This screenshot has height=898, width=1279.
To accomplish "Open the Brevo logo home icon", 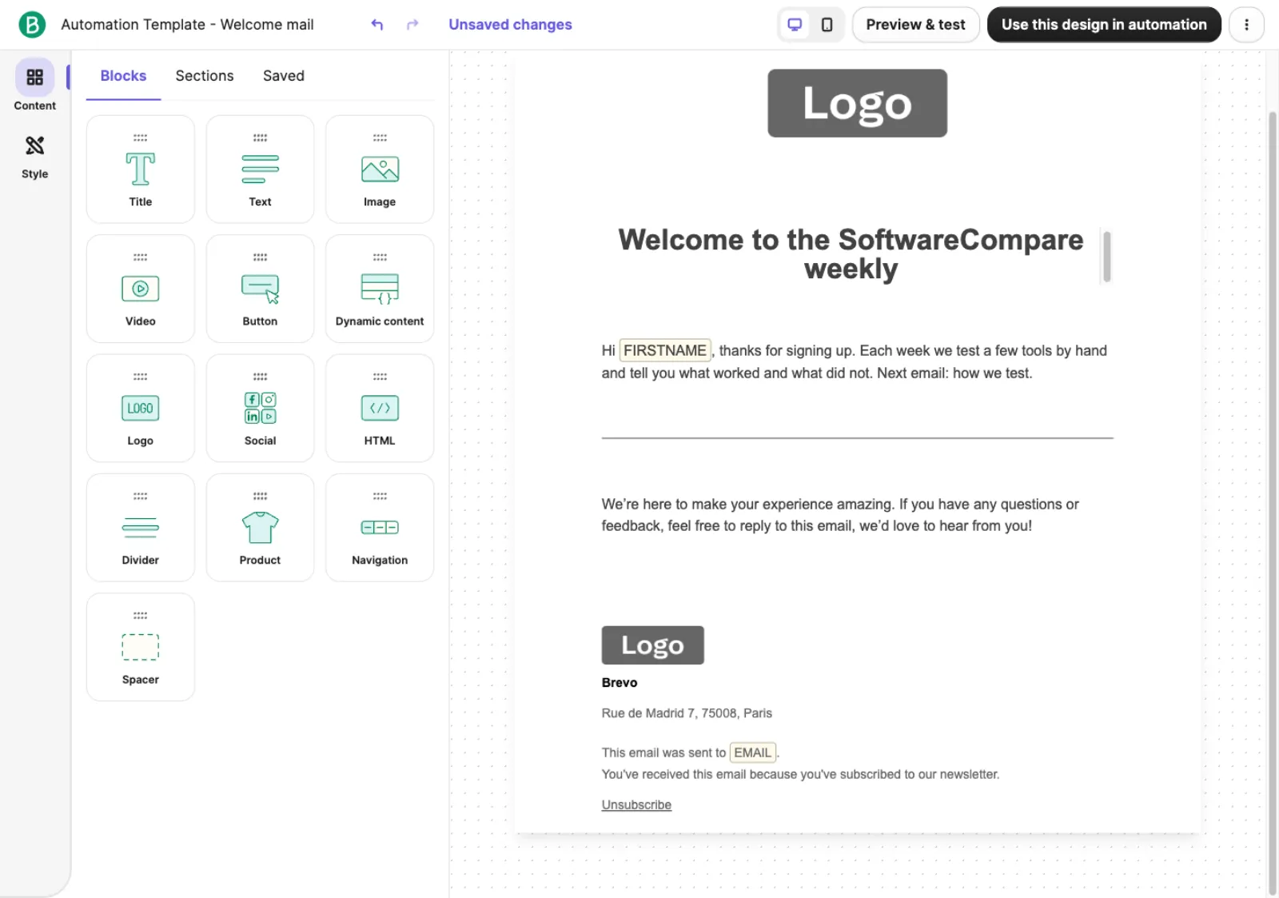I will 32,25.
